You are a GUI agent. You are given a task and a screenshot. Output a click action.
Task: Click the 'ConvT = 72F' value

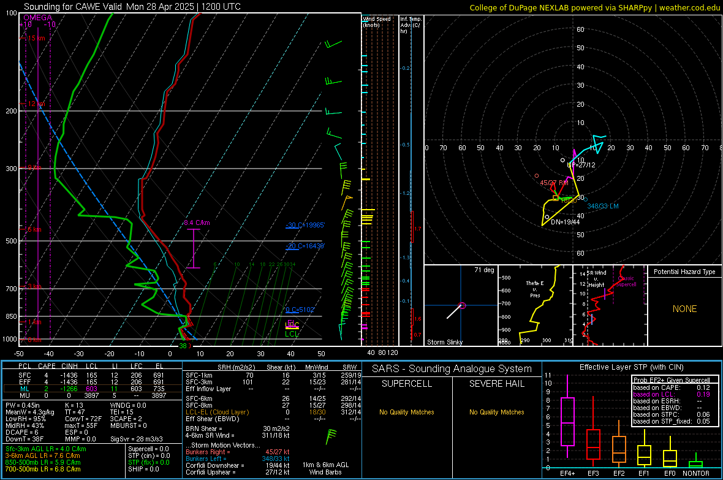(x=83, y=419)
